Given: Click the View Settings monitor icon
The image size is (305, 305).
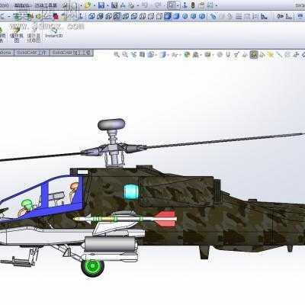Looking at the screenshot, I should [207, 54].
